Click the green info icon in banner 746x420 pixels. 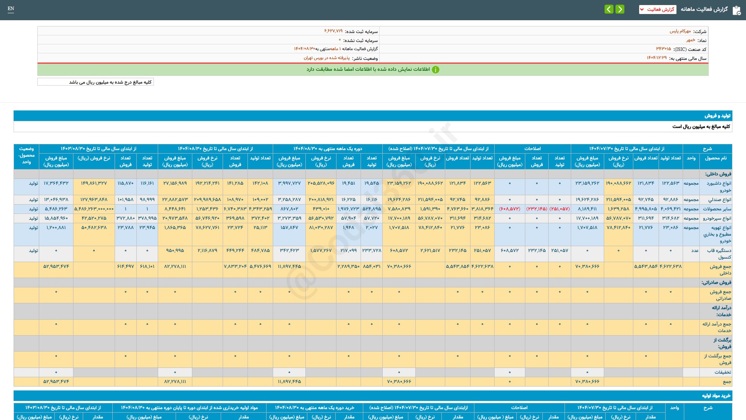tap(436, 70)
